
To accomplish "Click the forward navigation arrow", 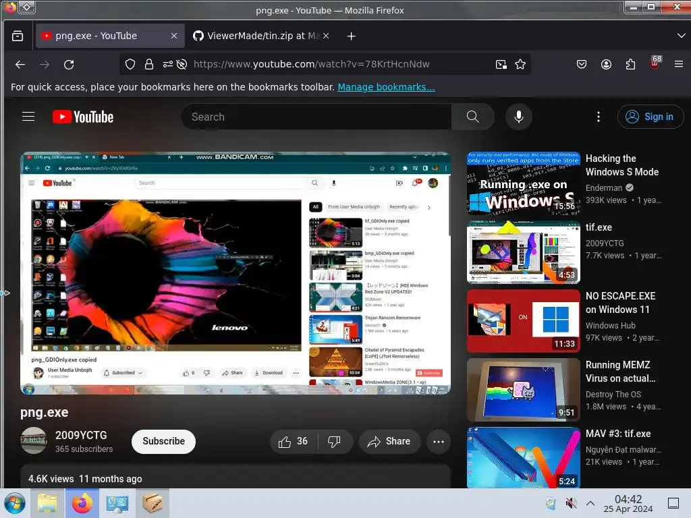I will [x=45, y=64].
